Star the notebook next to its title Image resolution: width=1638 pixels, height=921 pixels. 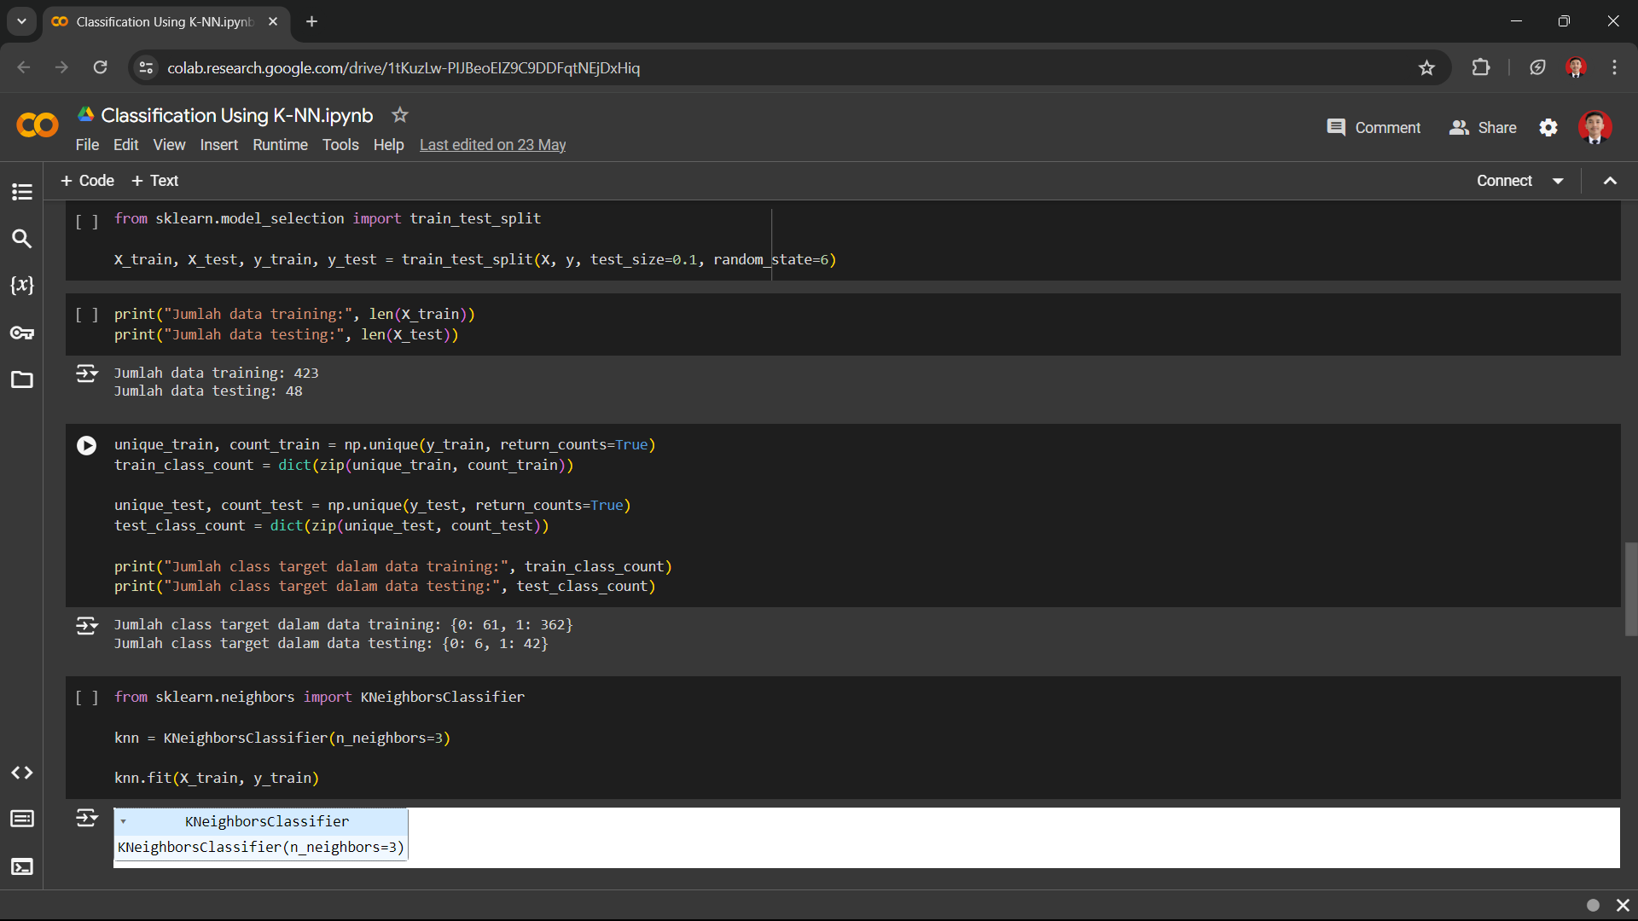pyautogui.click(x=399, y=115)
